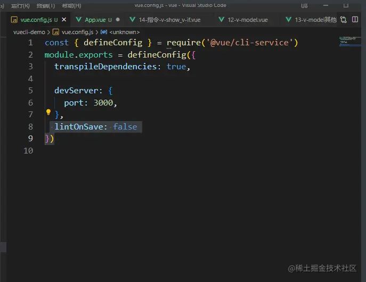Open the 运行(R) menu

[x=20, y=5]
